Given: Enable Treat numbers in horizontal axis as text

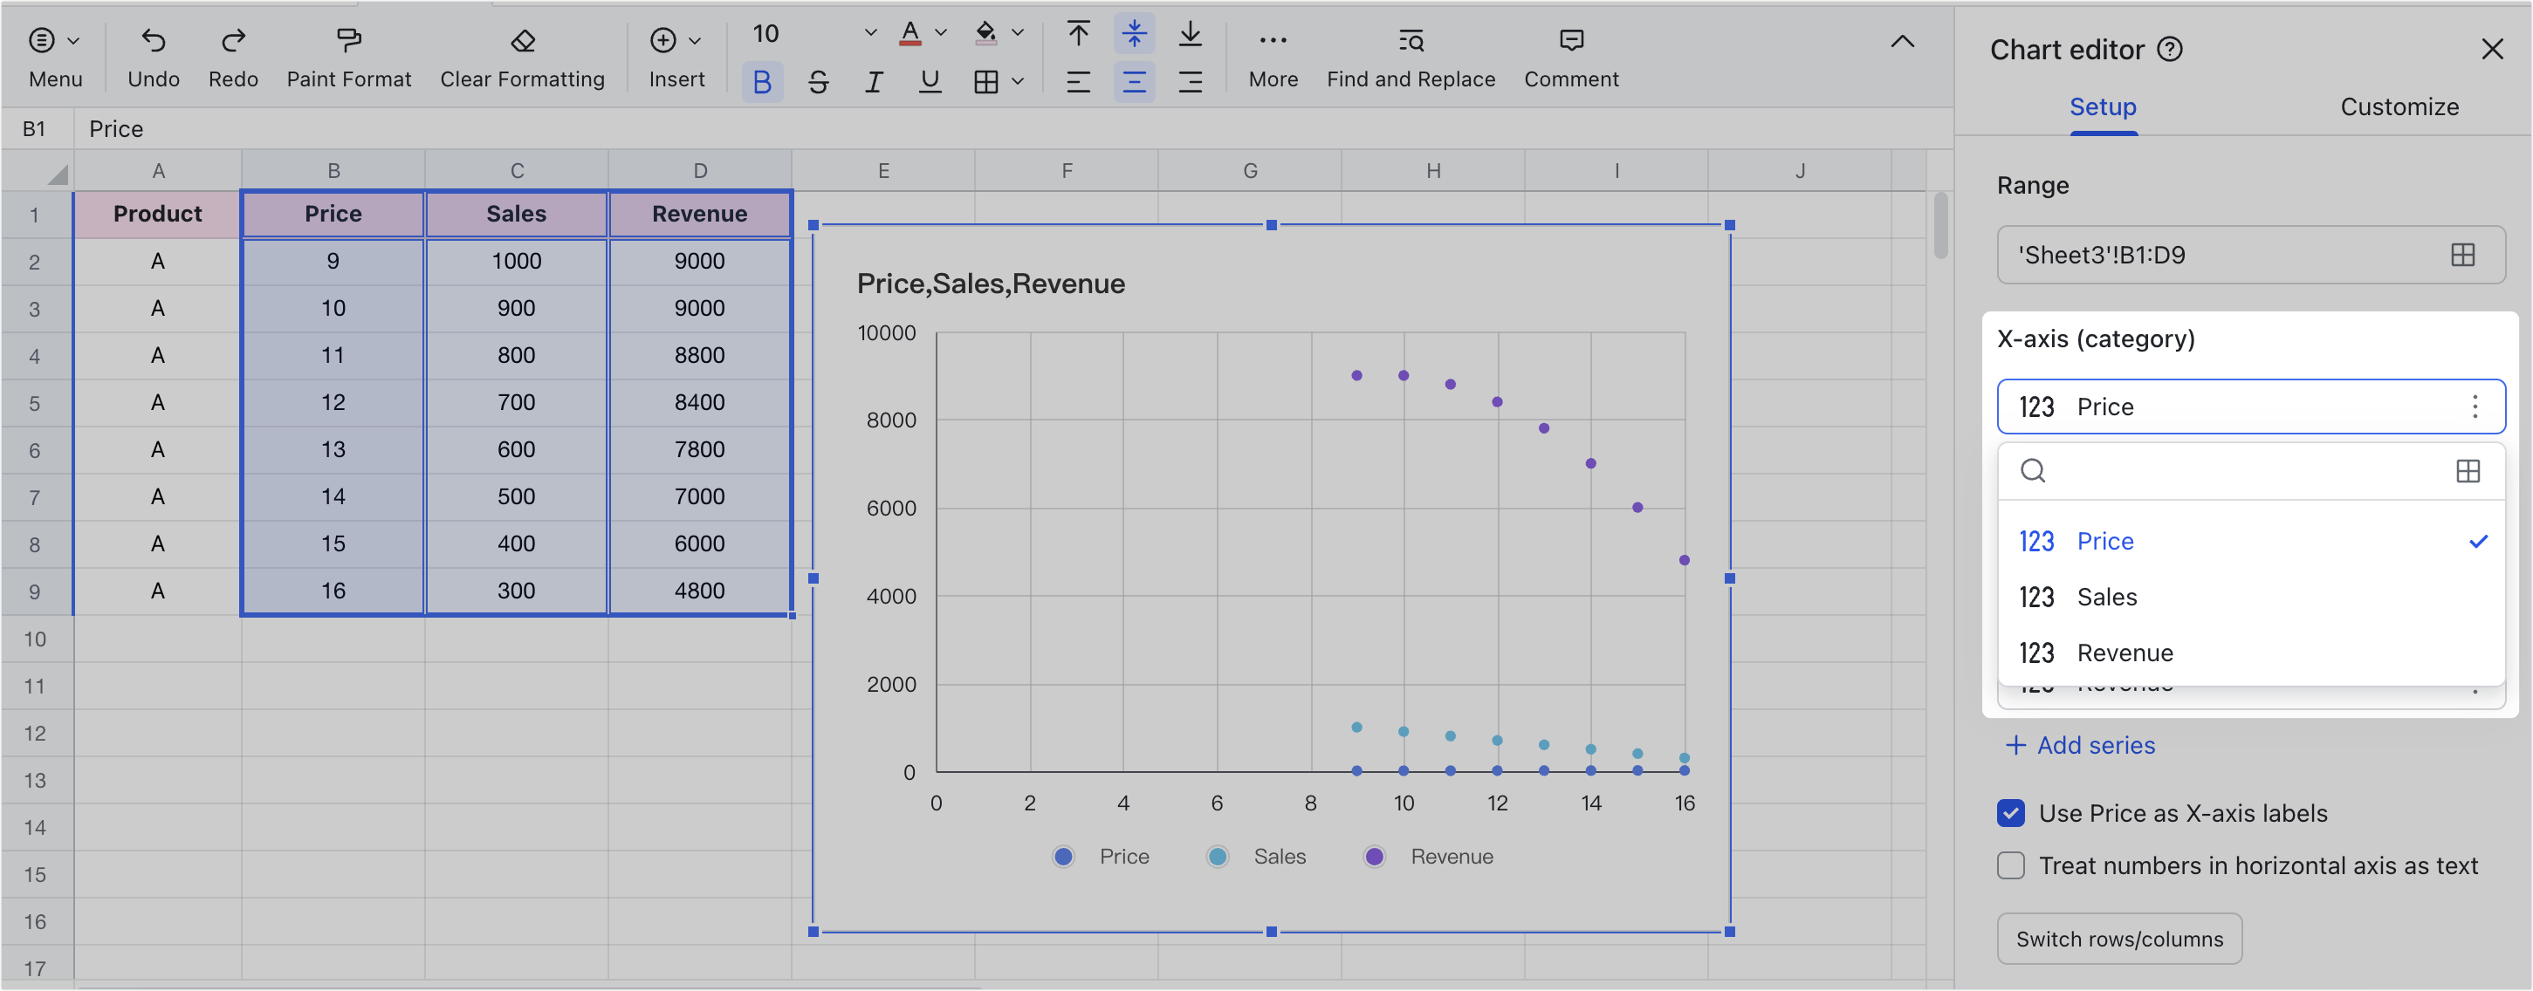Looking at the screenshot, I should (2010, 865).
